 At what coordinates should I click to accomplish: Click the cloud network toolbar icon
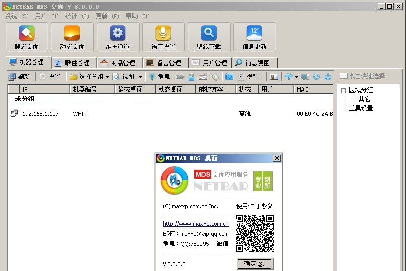(289, 77)
